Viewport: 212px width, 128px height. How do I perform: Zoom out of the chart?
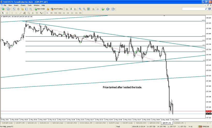[84, 9]
